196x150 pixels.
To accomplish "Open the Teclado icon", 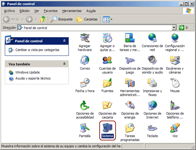I will click(x=152, y=128).
